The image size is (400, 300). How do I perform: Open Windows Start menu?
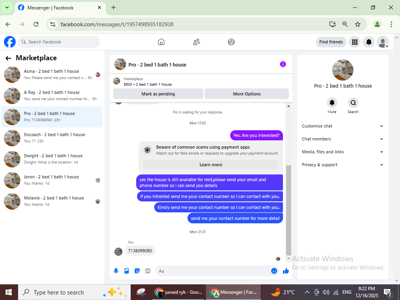coord(9,292)
